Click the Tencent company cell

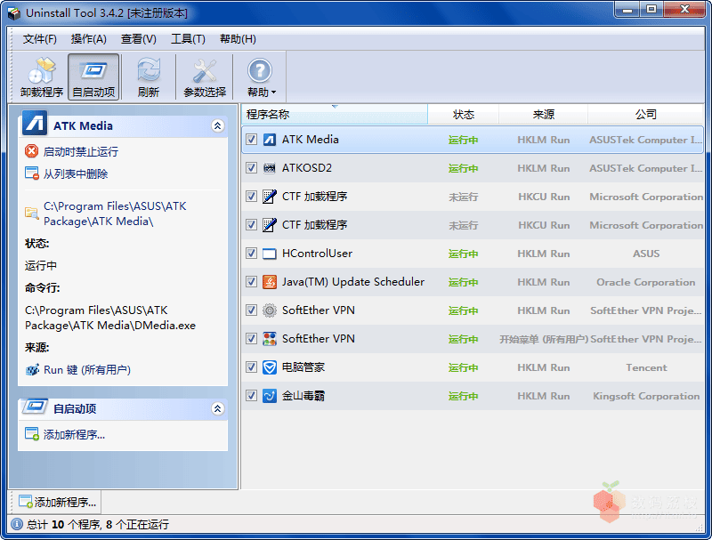tap(646, 367)
